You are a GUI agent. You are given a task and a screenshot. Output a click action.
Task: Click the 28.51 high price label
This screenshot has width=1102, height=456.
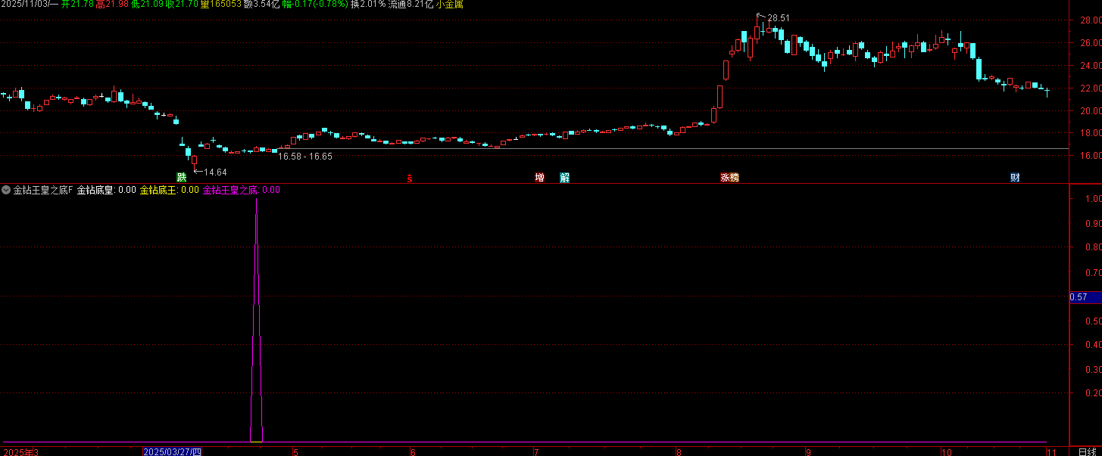[778, 17]
